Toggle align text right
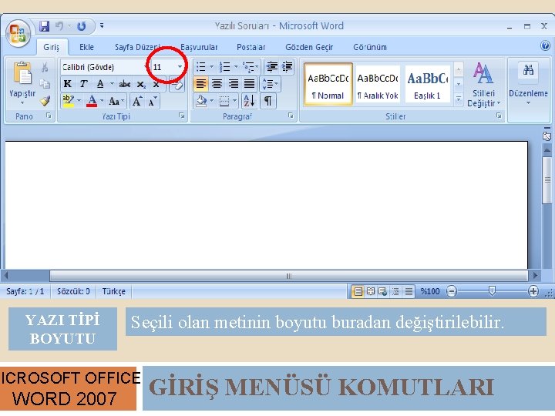This screenshot has width=555, height=416. (234, 84)
